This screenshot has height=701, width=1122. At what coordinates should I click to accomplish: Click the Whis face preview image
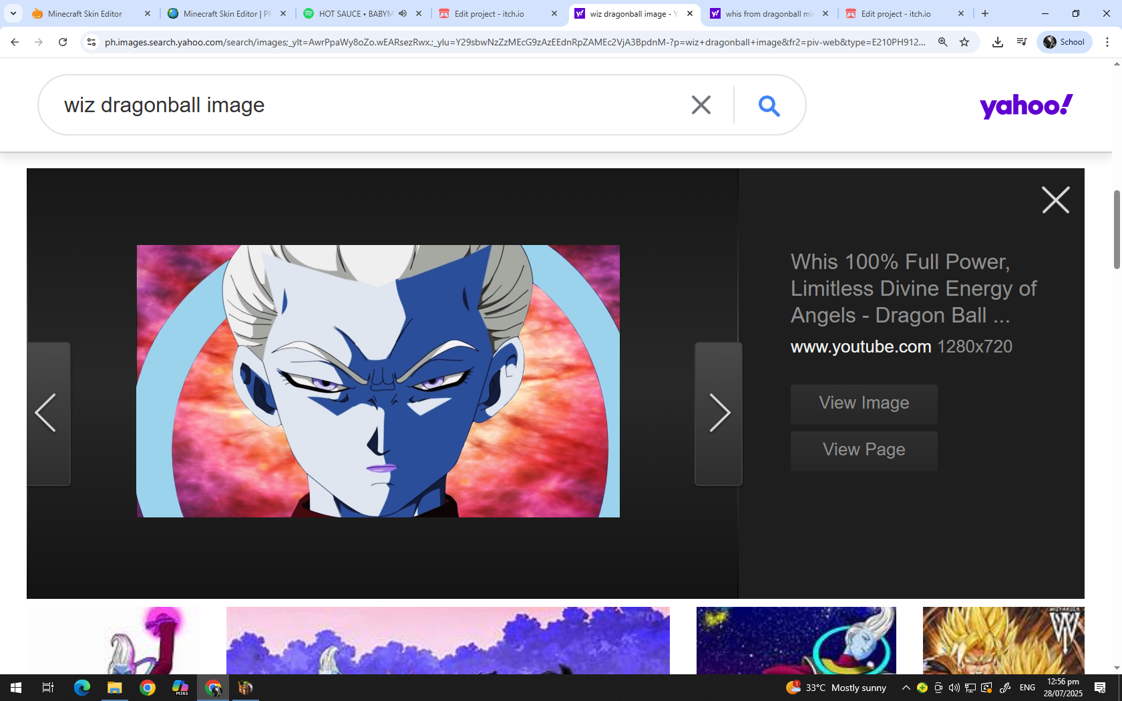[378, 381]
